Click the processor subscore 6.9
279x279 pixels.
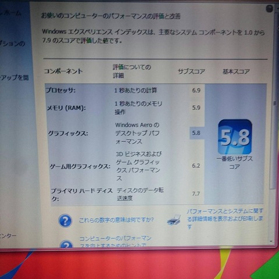point(196,90)
